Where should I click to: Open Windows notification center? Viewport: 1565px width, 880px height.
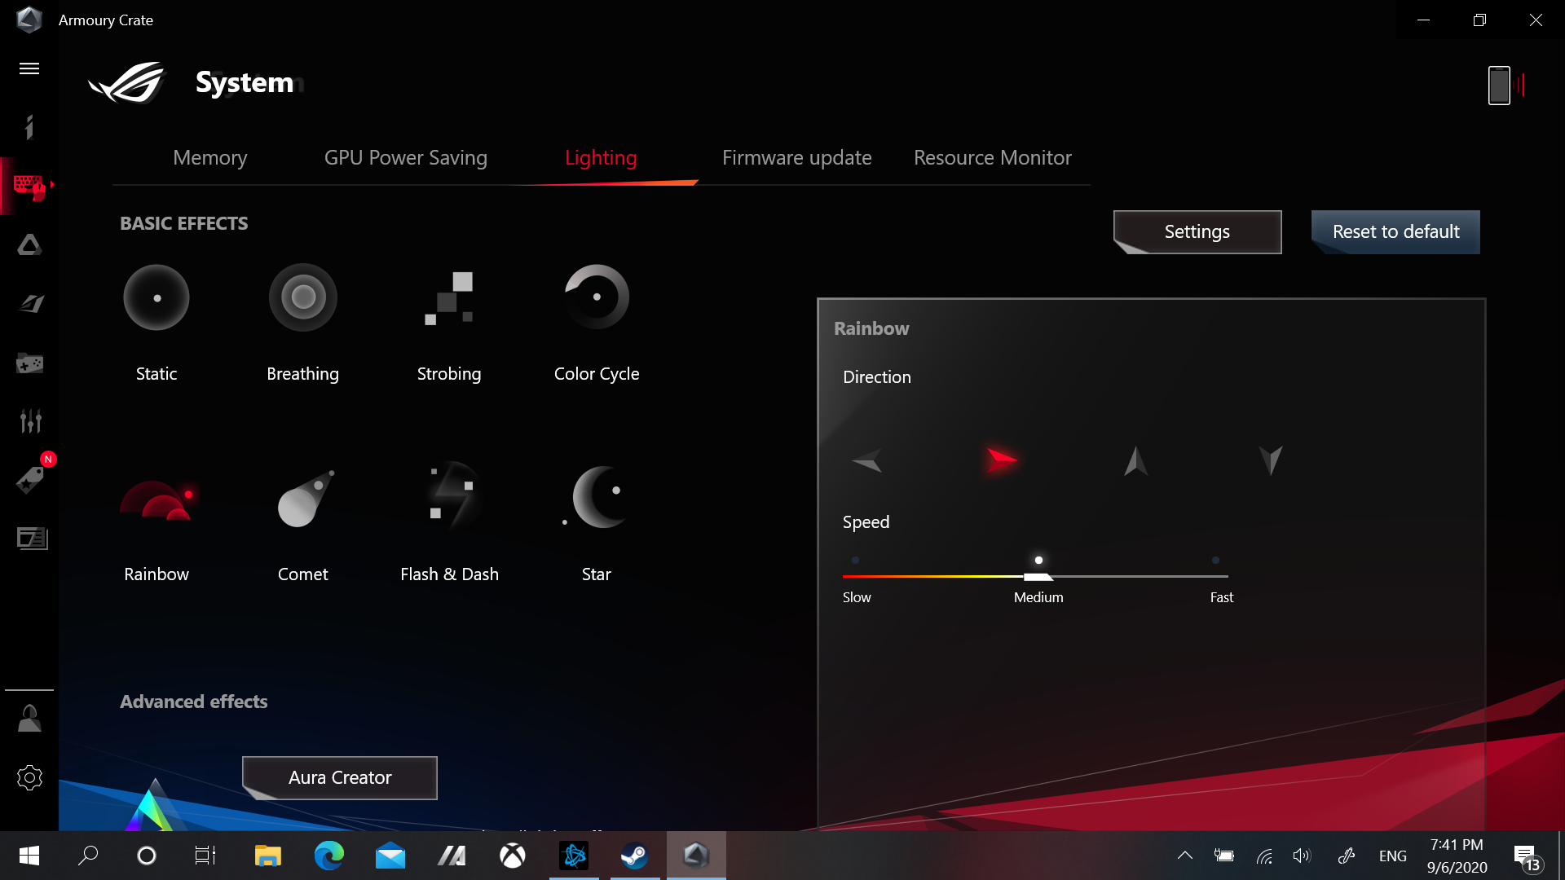[1528, 857]
